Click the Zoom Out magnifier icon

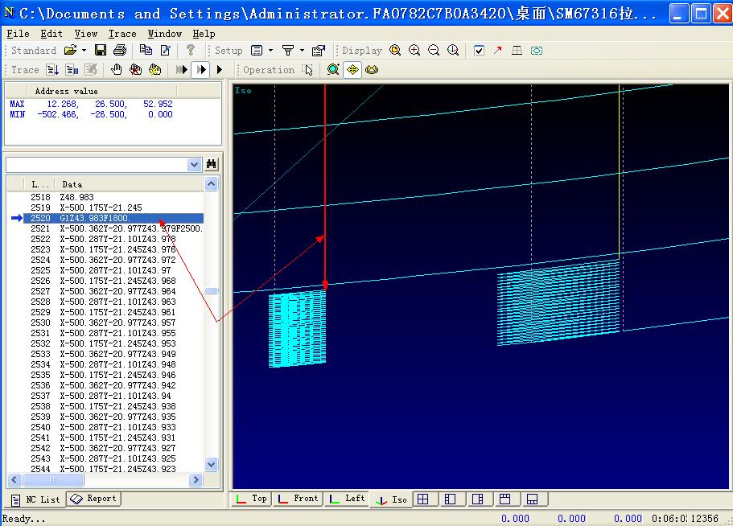(434, 50)
